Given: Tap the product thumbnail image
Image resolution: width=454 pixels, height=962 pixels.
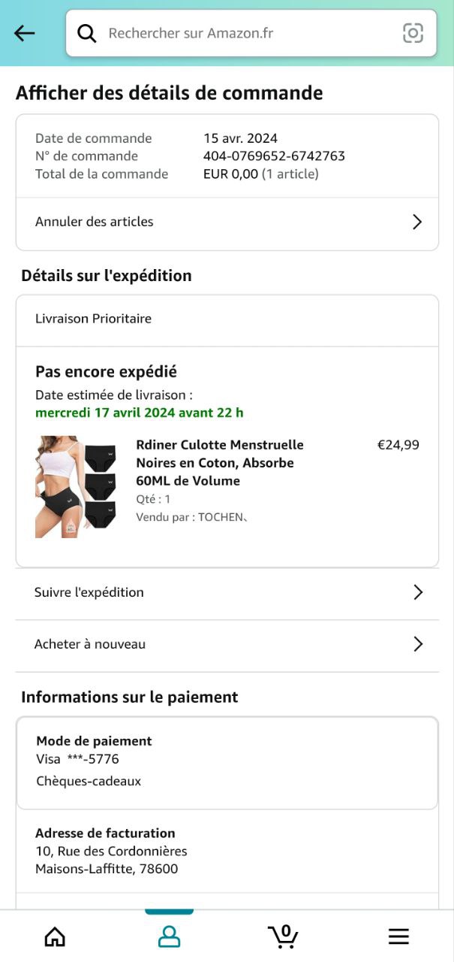Looking at the screenshot, I should pyautogui.click(x=76, y=486).
